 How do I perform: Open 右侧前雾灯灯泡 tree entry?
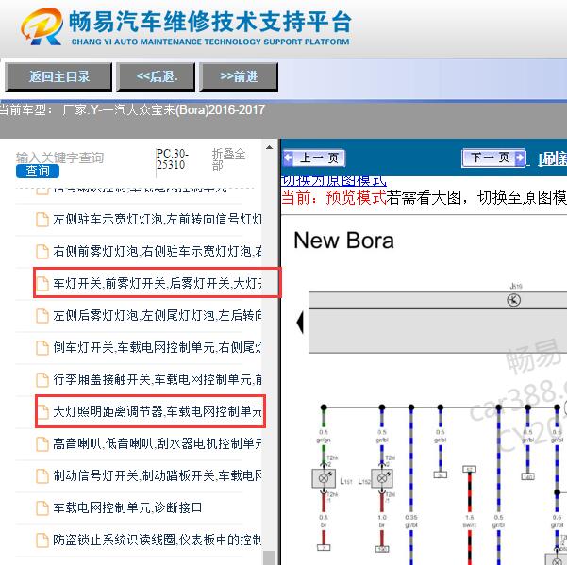click(158, 251)
